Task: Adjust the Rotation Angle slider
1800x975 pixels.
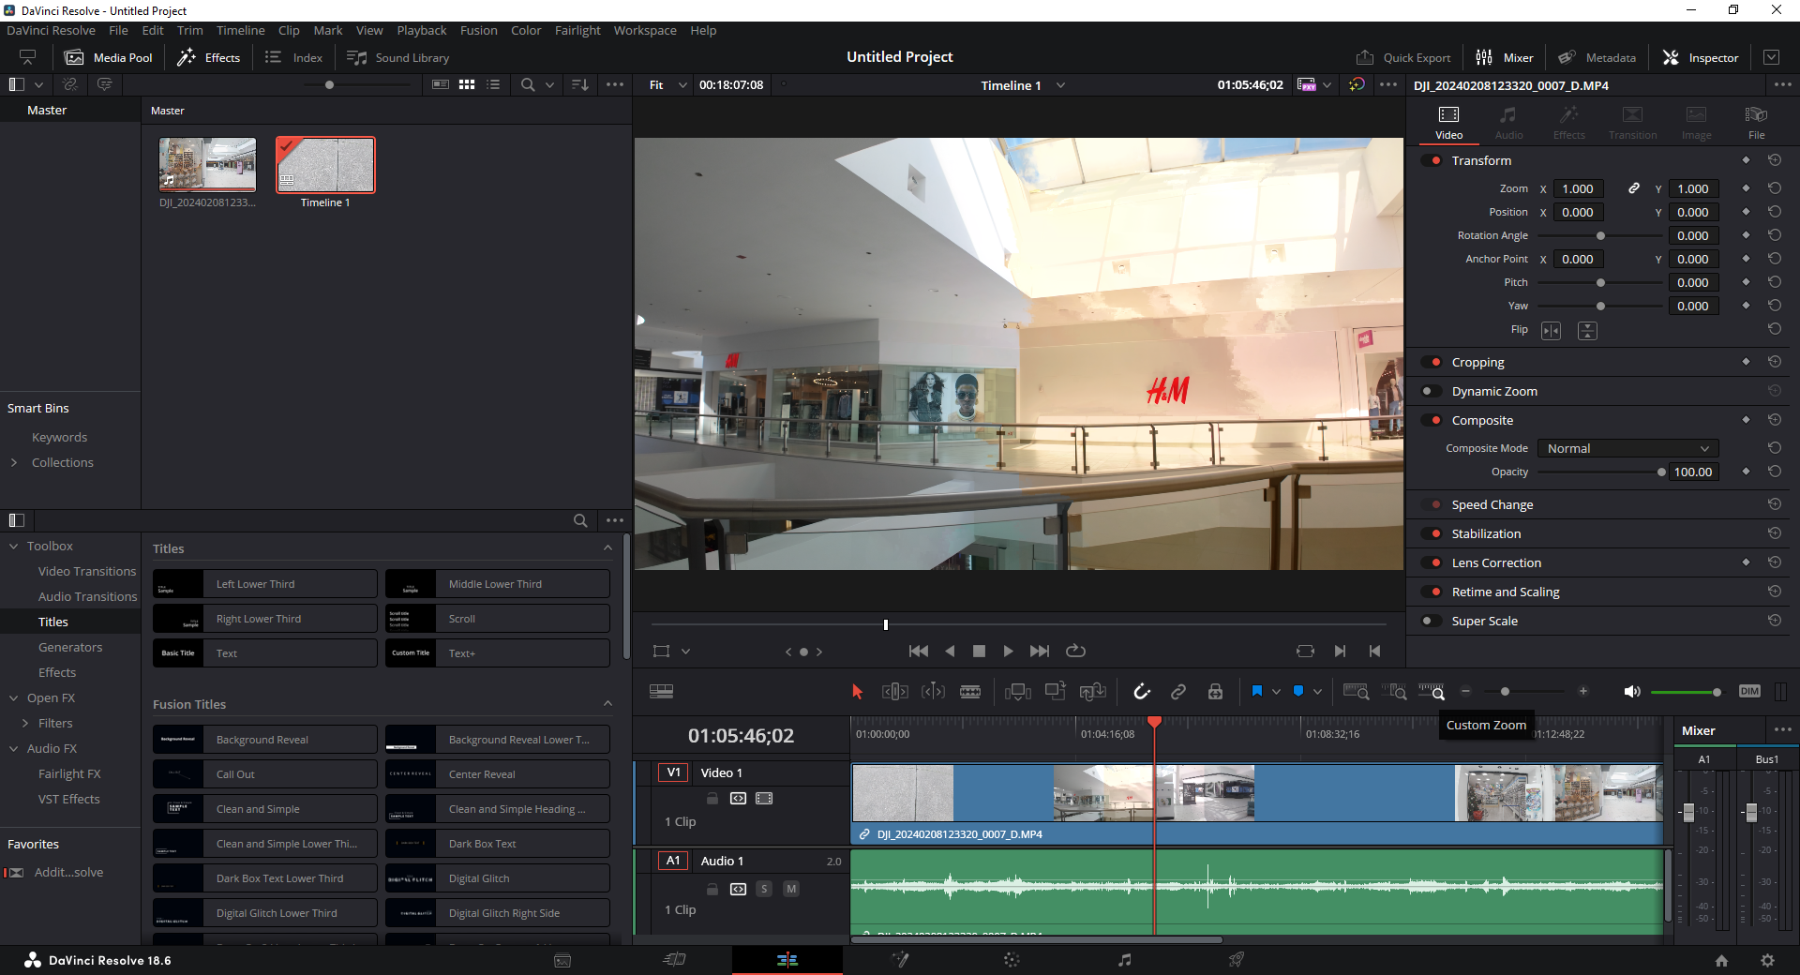Action: 1600,235
